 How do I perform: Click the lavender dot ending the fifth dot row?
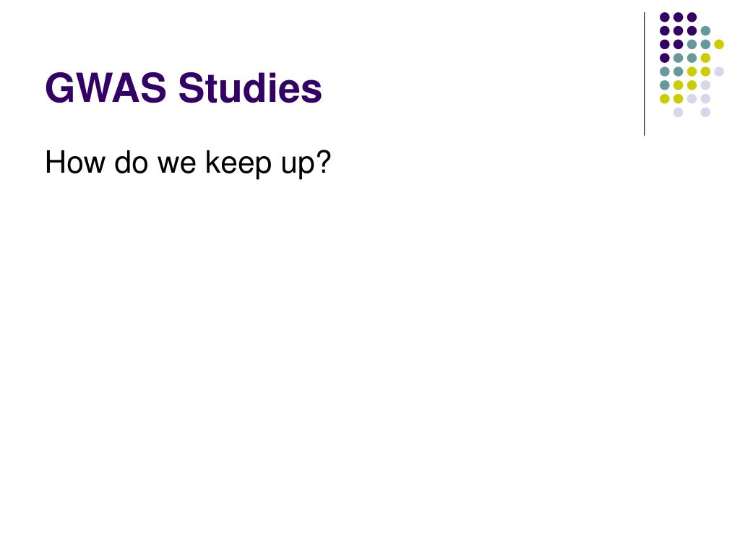[x=719, y=72]
